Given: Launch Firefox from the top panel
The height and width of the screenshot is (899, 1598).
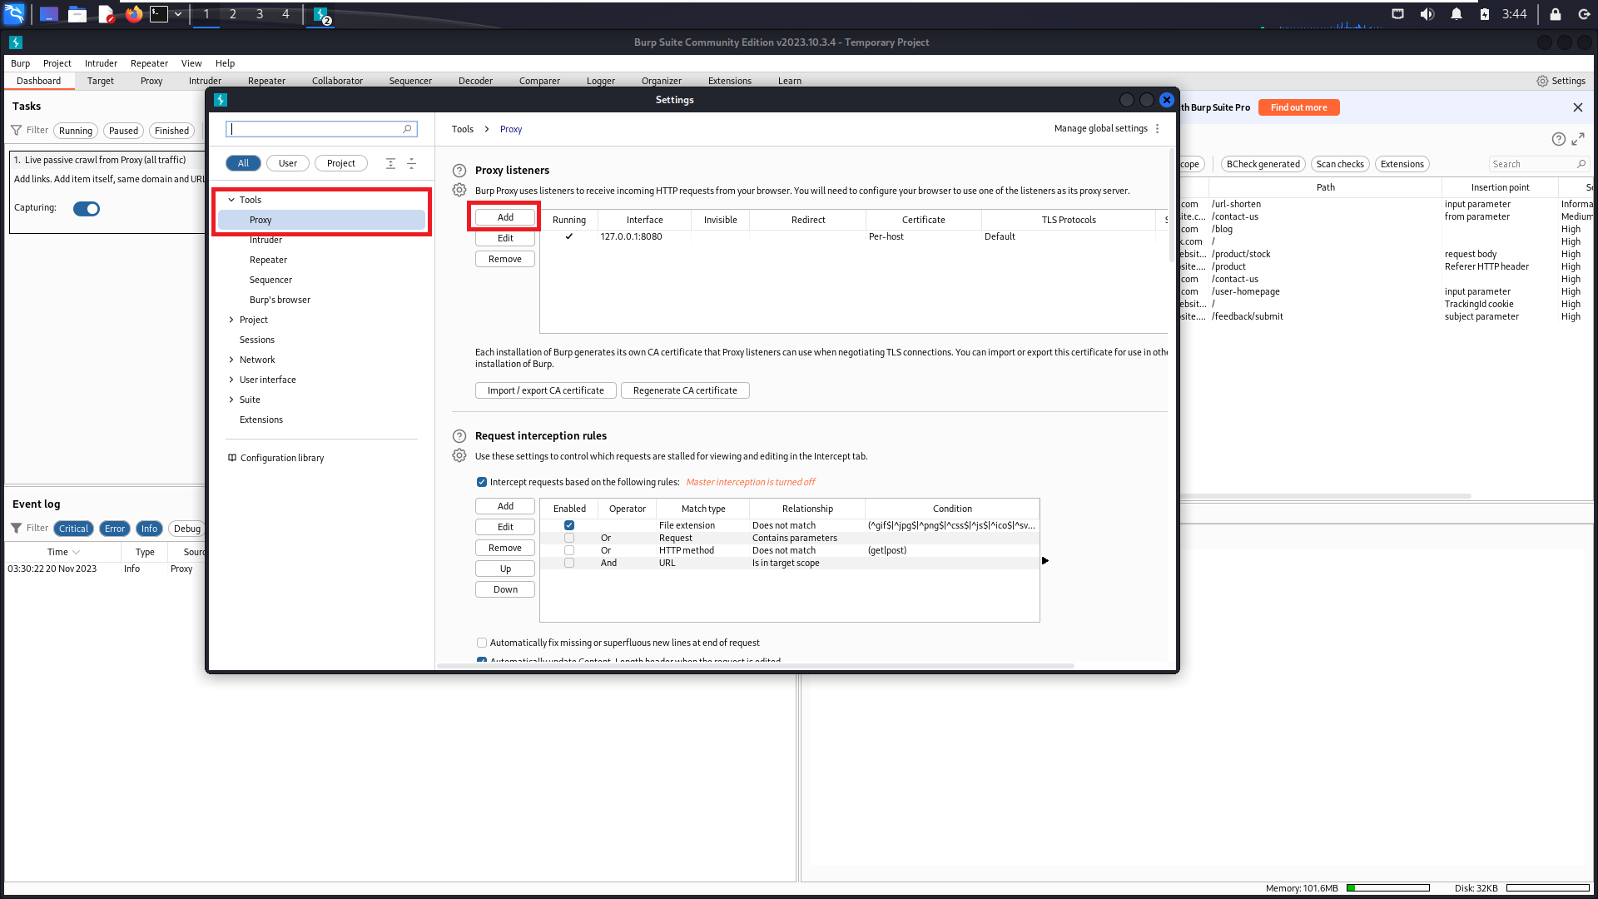Looking at the screenshot, I should (x=133, y=13).
